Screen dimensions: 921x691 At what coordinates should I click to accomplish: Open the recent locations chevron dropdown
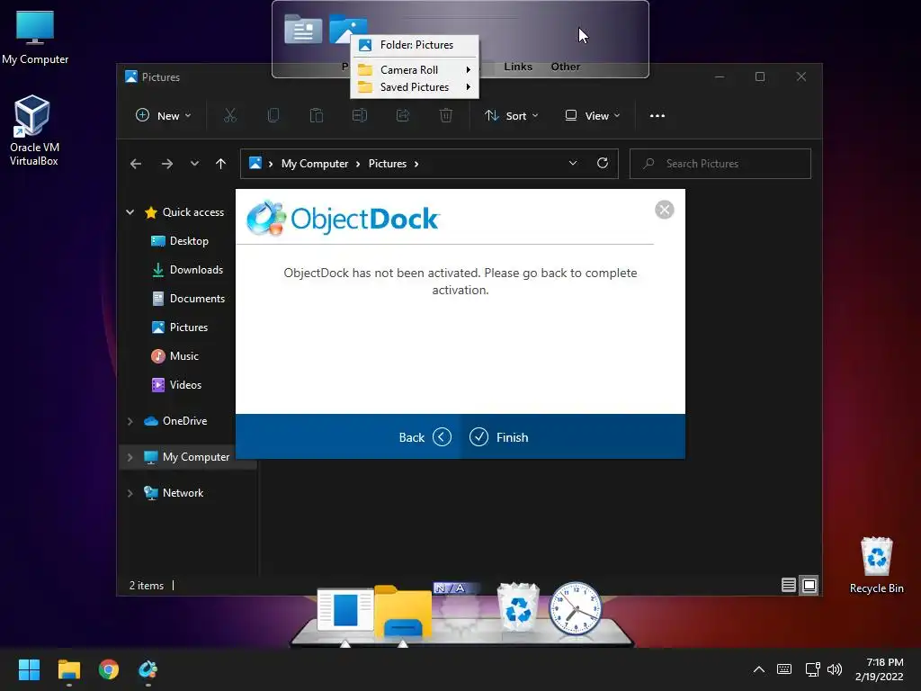pos(194,164)
